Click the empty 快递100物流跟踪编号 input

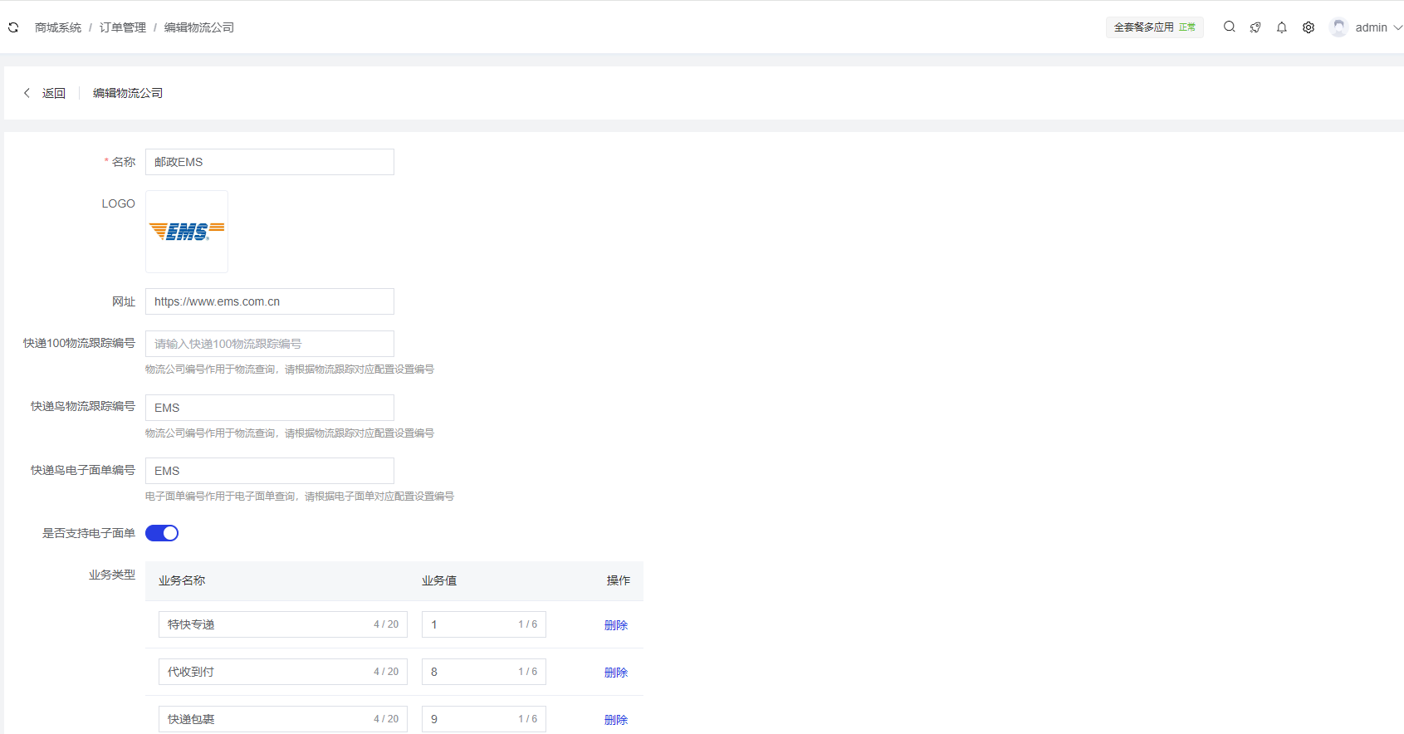270,344
